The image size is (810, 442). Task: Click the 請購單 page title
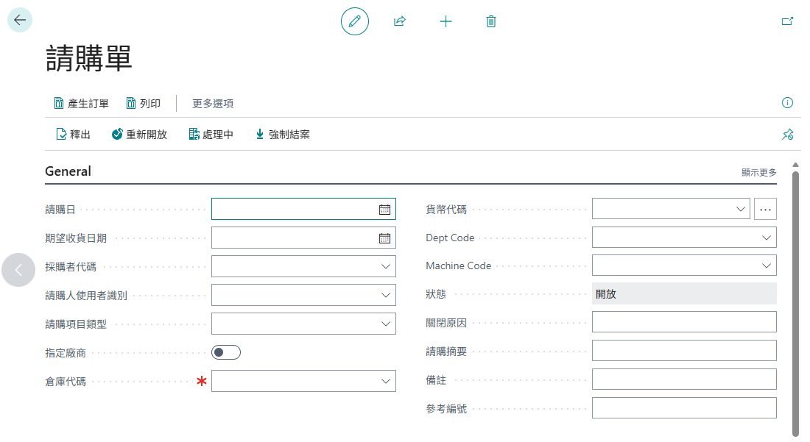(89, 58)
